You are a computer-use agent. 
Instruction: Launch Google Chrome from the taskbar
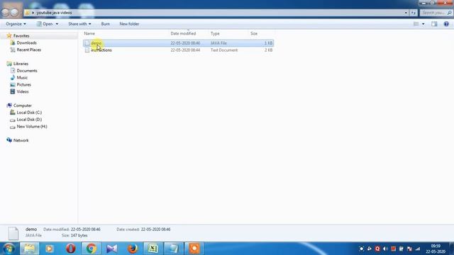pos(92,249)
